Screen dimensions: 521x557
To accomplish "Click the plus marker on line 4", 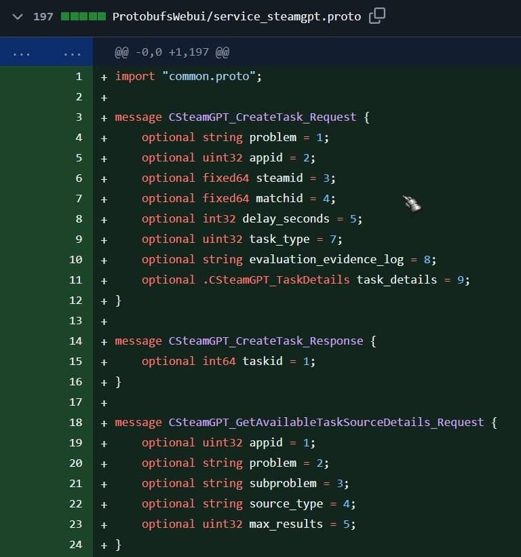I will point(104,138).
